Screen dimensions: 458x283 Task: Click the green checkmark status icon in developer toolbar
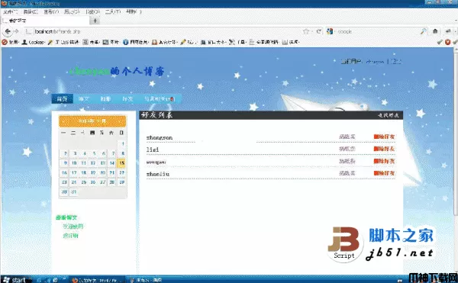[x=440, y=42]
